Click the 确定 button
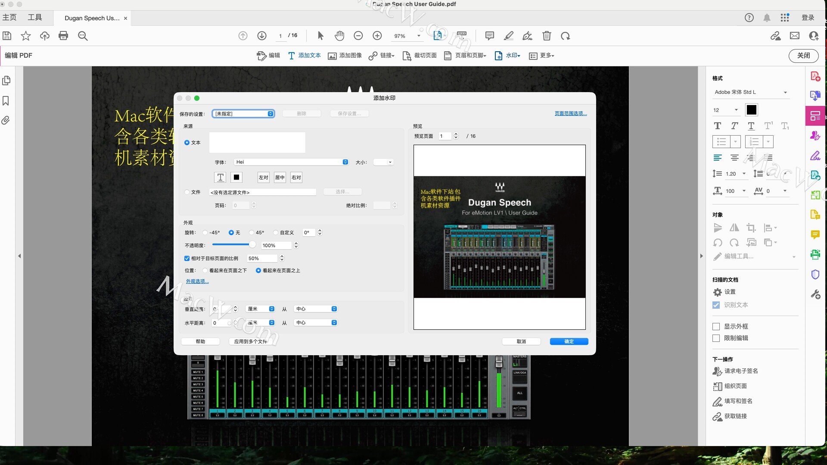This screenshot has height=465, width=827. [x=569, y=341]
